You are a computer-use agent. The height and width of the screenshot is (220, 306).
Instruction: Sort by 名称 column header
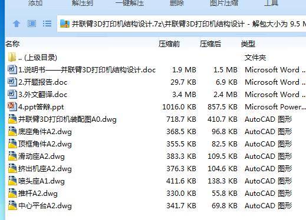(x=12, y=44)
